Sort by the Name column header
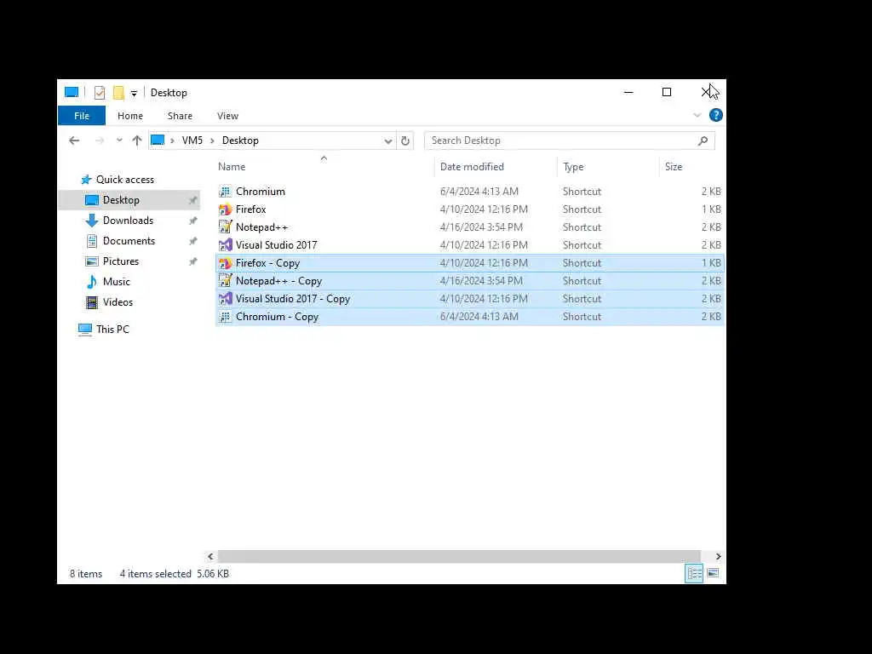Screen dimensions: 872x654 point(232,167)
